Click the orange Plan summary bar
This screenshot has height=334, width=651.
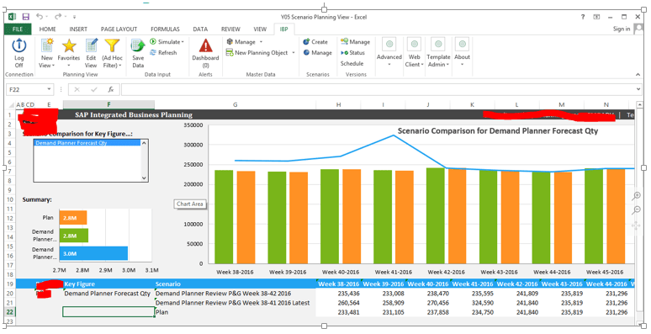click(73, 218)
